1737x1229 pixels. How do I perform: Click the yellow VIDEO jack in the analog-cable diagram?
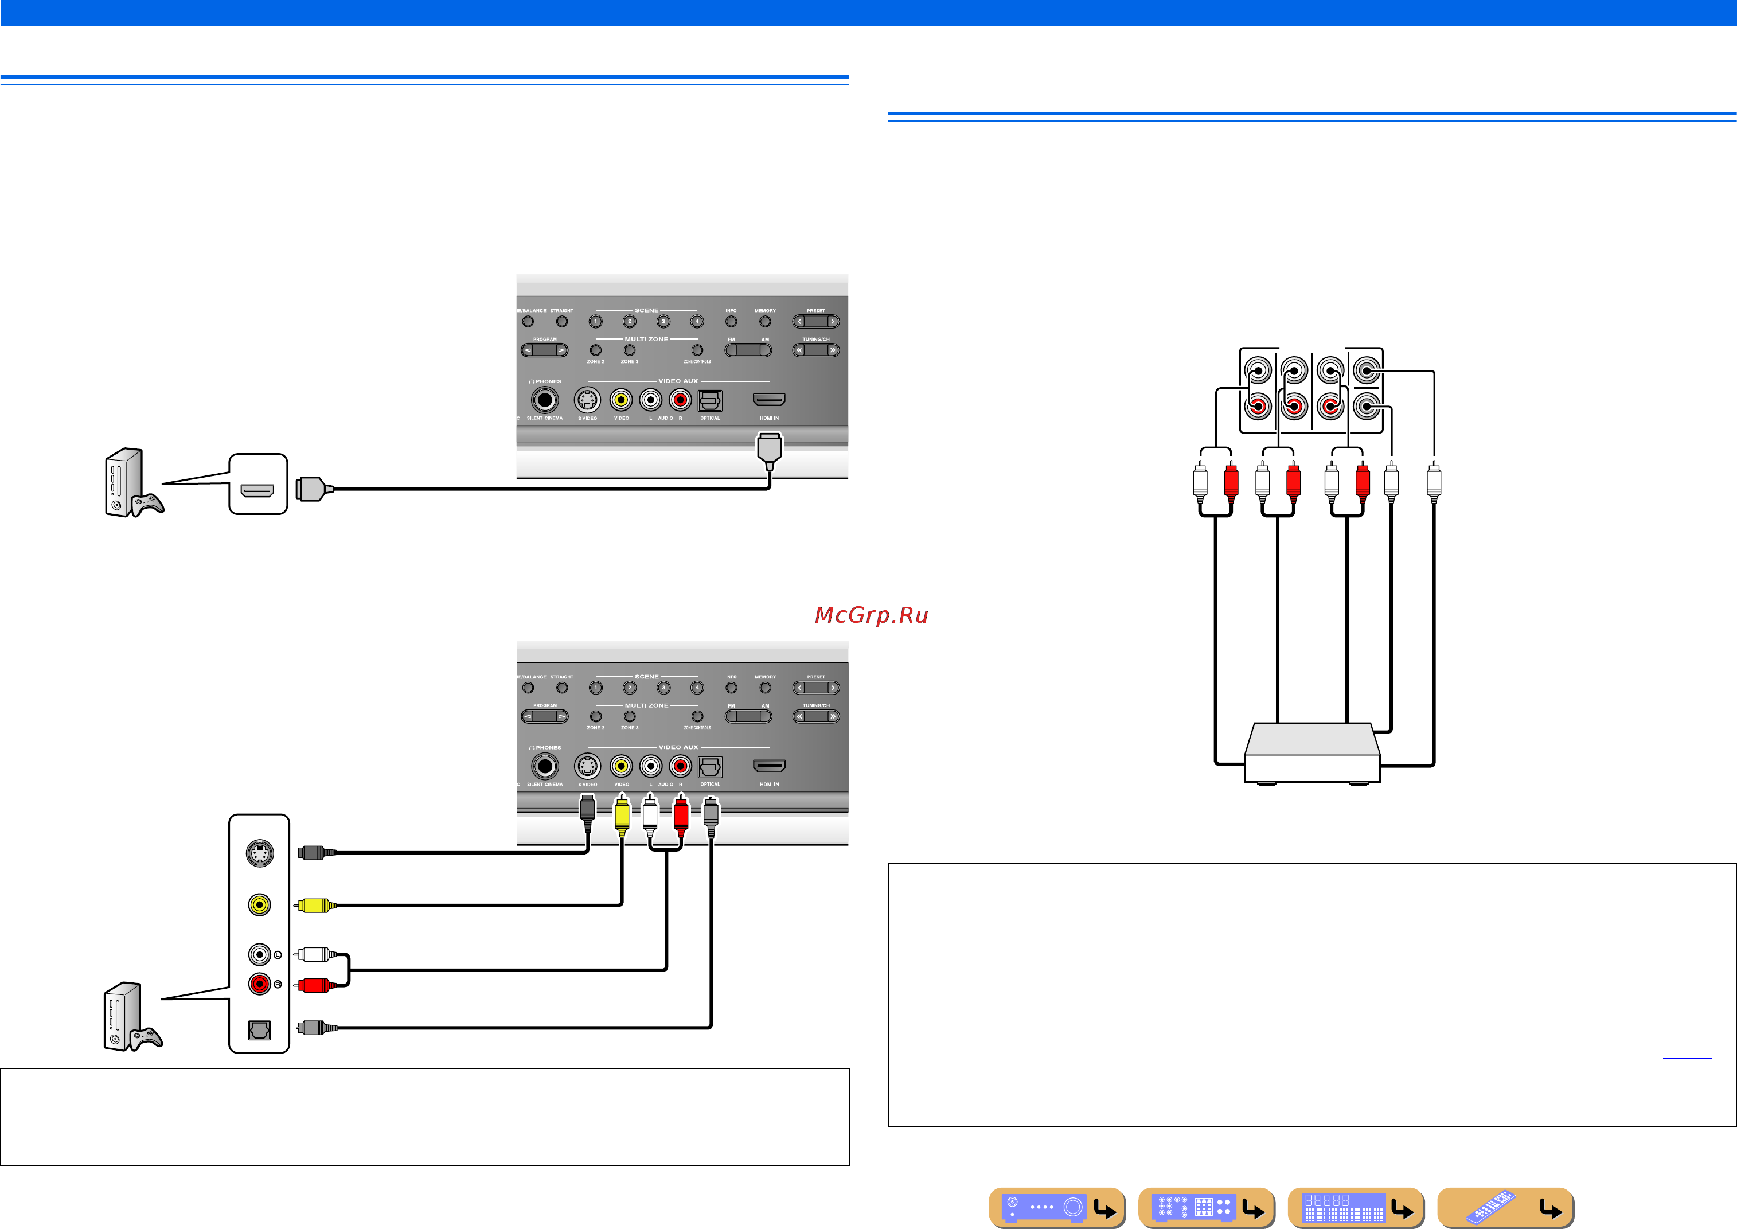(621, 766)
